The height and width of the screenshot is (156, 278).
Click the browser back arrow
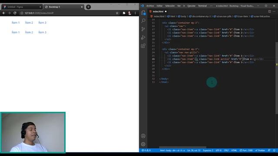4,13
